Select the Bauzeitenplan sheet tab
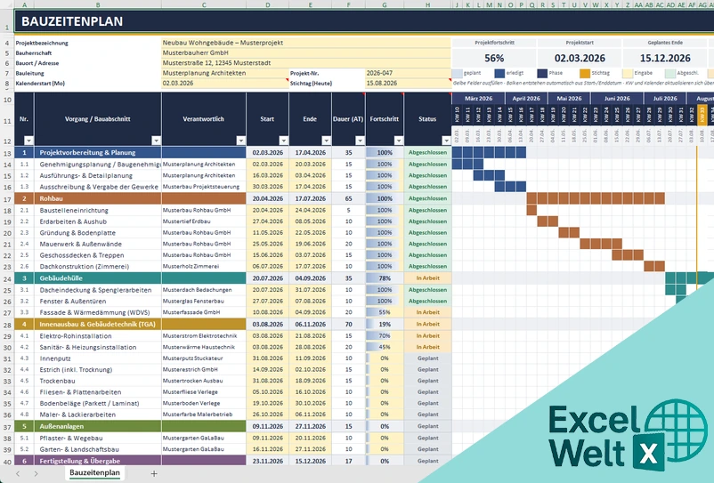Viewport: 714px width, 483px height. [94, 472]
